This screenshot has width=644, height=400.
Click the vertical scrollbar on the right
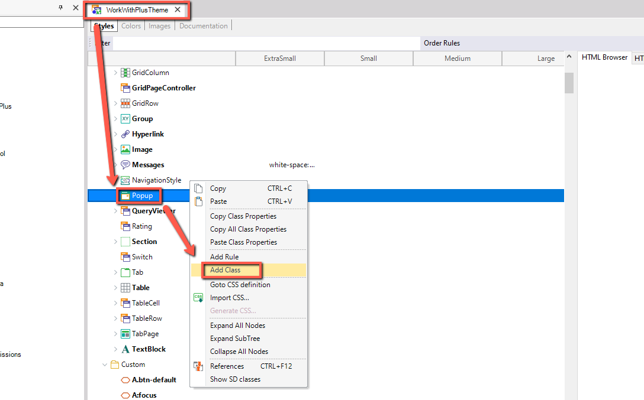pos(568,83)
